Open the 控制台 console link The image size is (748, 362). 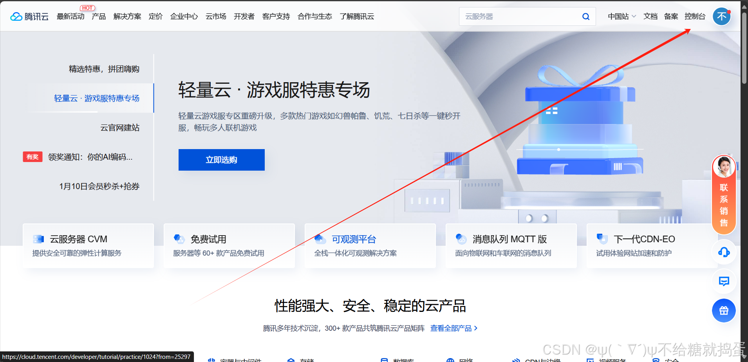(x=695, y=16)
